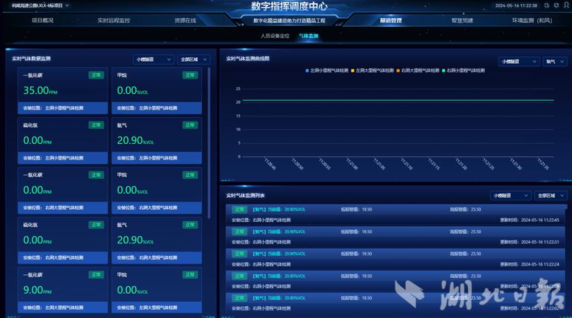This screenshot has width=572, height=318.
Task: Click the 实时气体数据监测 panel title
Action: [x=32, y=58]
